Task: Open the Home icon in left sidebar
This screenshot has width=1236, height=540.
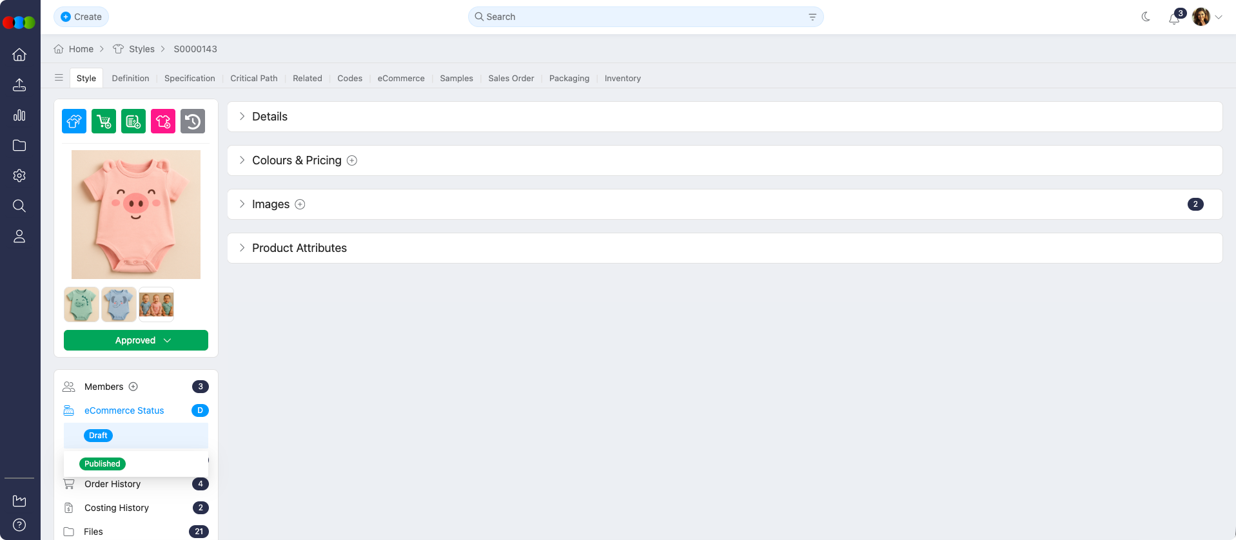Action: [19, 55]
